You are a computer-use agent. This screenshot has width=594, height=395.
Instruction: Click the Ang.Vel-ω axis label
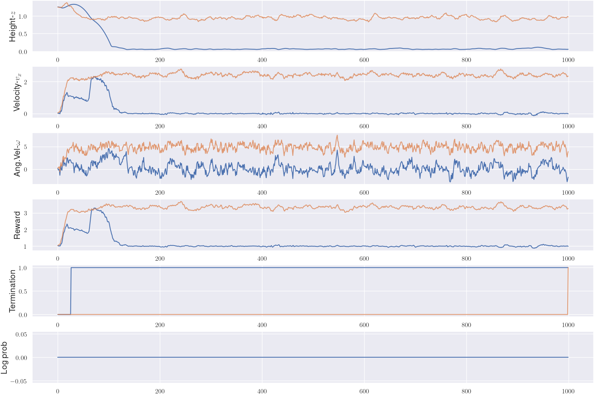(17, 159)
